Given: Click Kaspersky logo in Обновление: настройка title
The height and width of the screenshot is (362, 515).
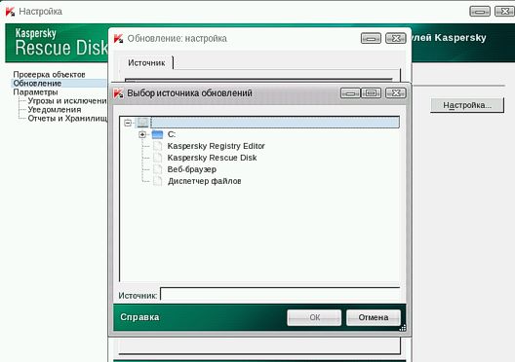Looking at the screenshot, I should pyautogui.click(x=118, y=38).
